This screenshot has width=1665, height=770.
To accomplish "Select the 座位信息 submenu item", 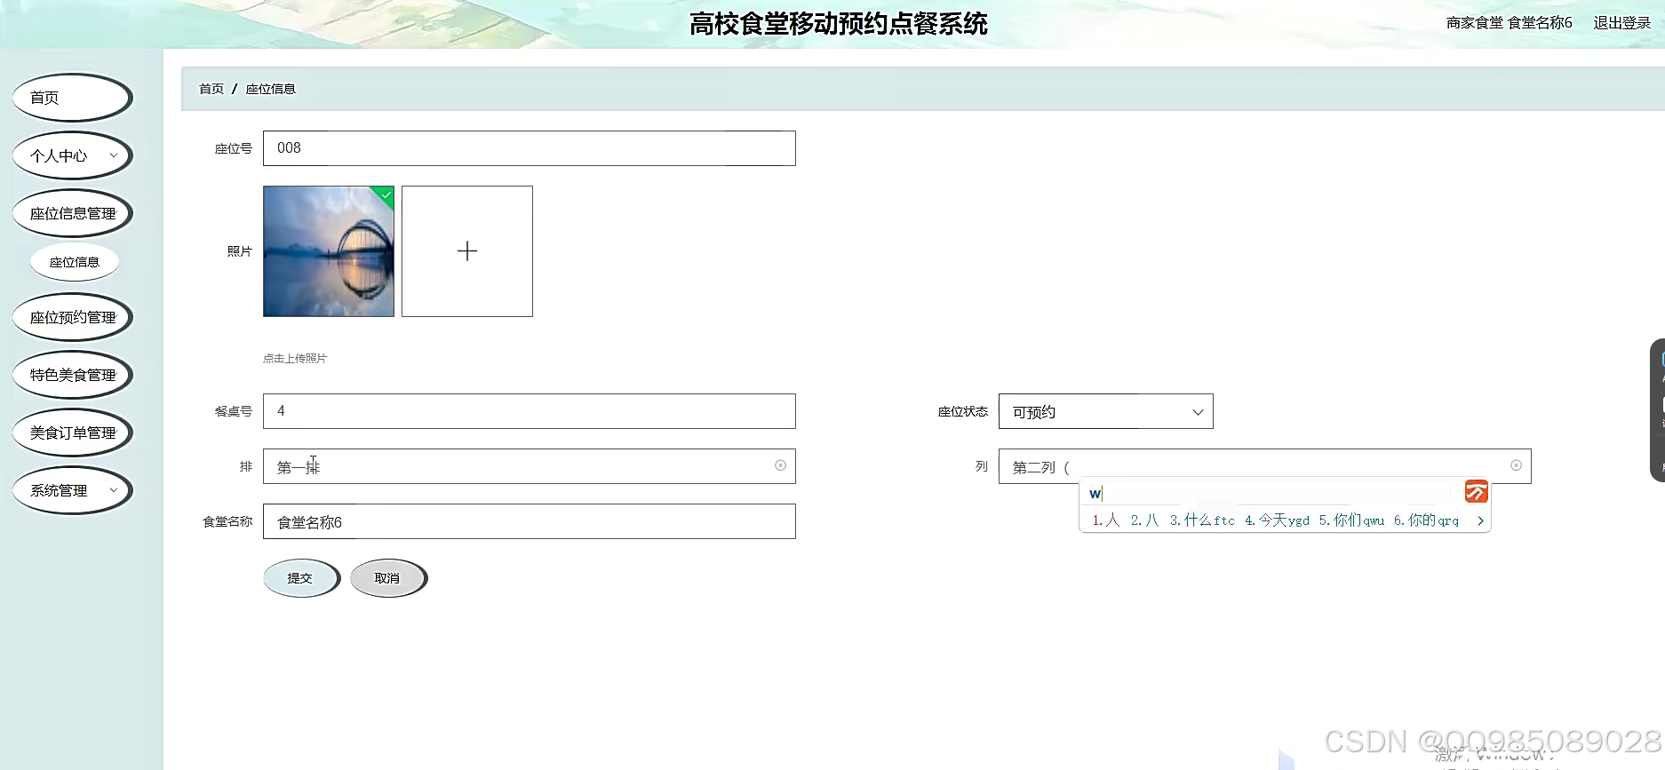I will [x=75, y=262].
